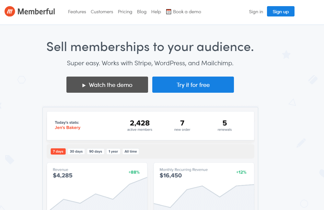Open the Pricing page
This screenshot has height=210, width=324.
tap(125, 12)
